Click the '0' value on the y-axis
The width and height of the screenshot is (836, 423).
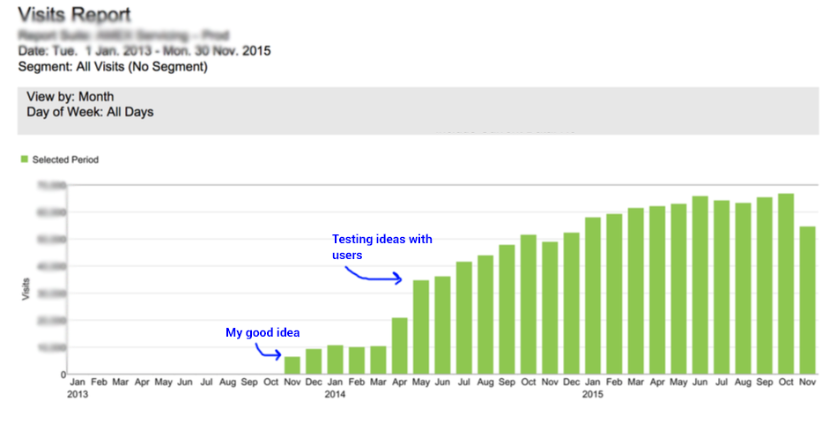[63, 375]
